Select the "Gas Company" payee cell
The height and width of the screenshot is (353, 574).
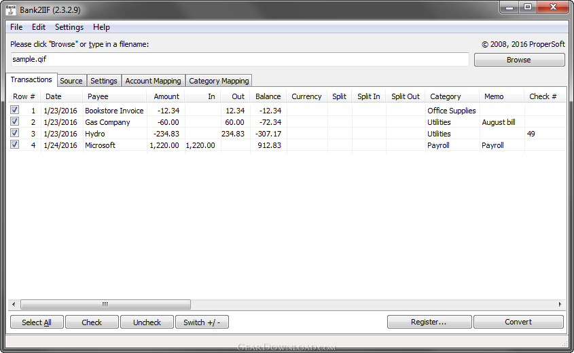pyautogui.click(x=107, y=122)
